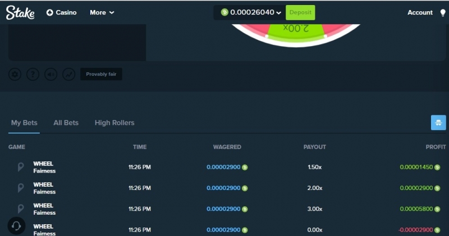This screenshot has width=449, height=236.
Task: Open the Account menu
Action: click(x=420, y=12)
